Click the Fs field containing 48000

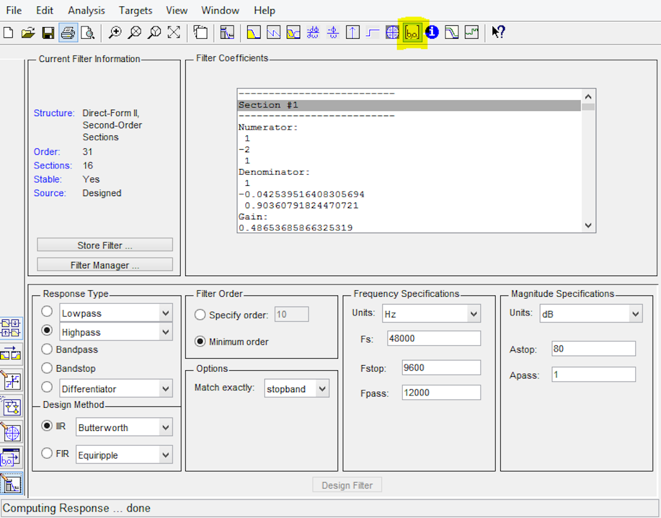pos(434,339)
